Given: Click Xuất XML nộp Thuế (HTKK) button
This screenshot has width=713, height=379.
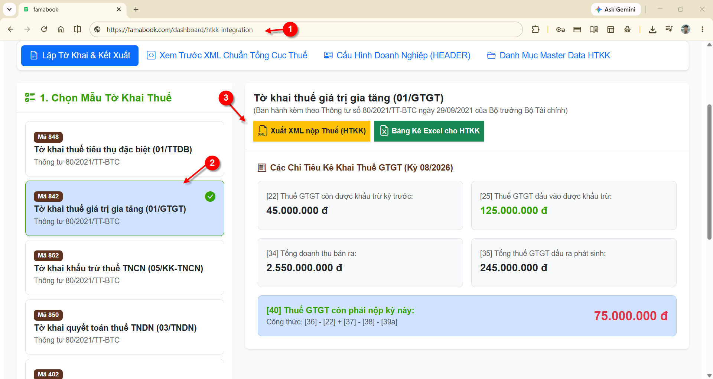Looking at the screenshot, I should (312, 131).
